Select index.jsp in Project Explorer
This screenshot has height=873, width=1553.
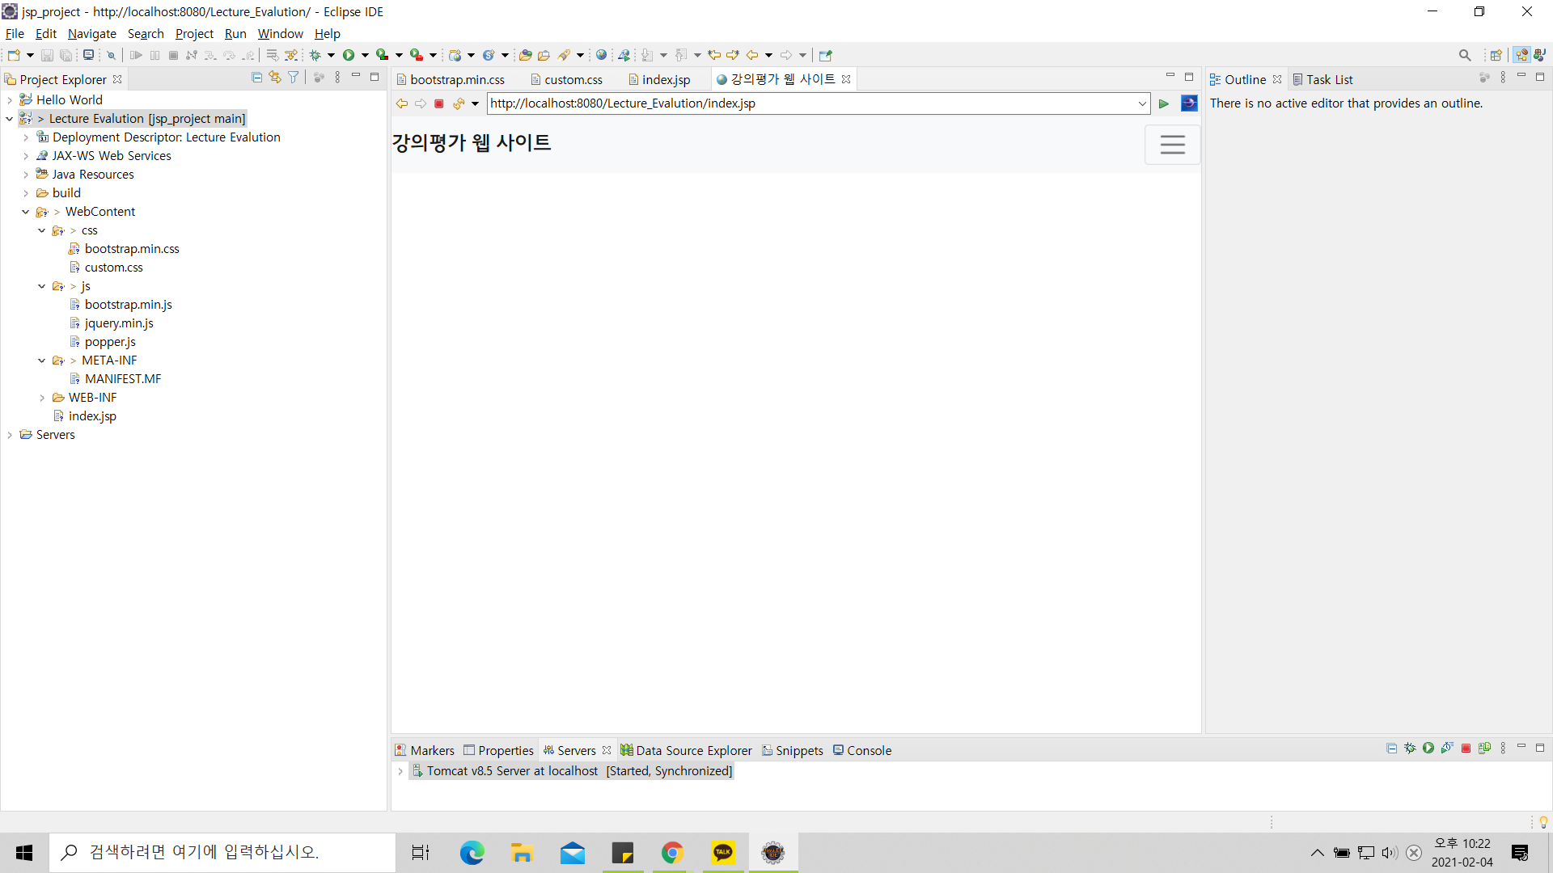click(92, 416)
